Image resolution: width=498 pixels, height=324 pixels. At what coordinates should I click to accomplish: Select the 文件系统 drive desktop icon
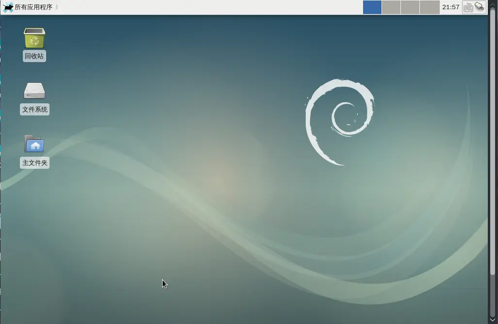point(34,91)
